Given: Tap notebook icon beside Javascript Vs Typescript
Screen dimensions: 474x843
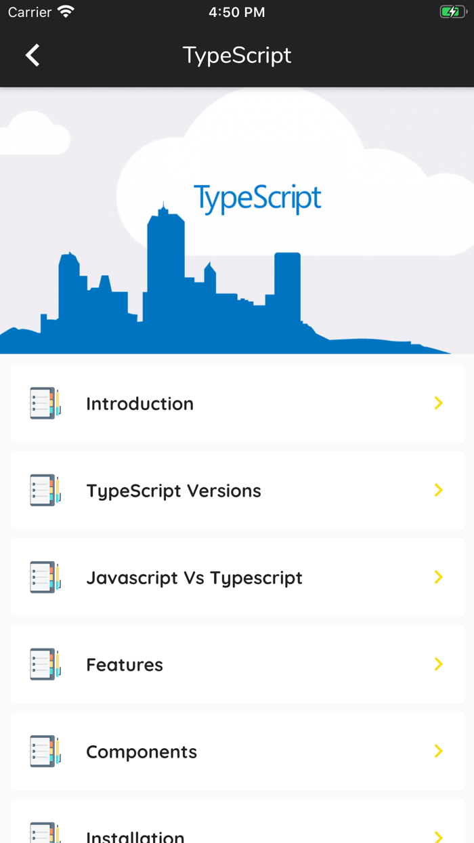Looking at the screenshot, I should click(45, 577).
